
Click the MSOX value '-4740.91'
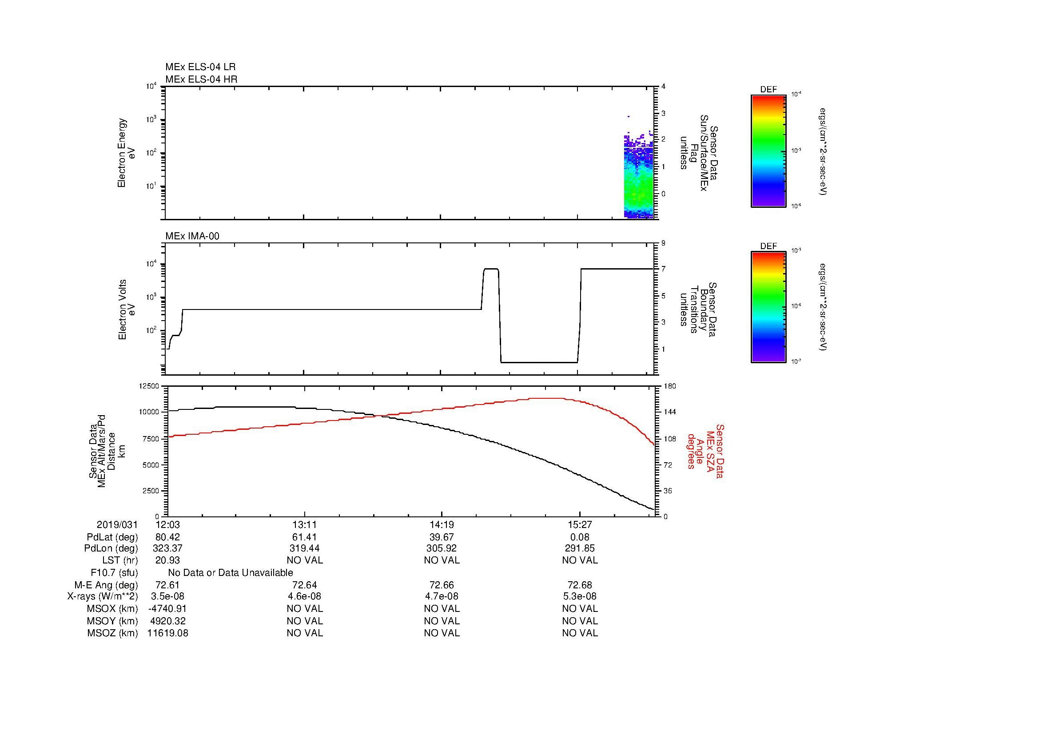click(x=167, y=609)
